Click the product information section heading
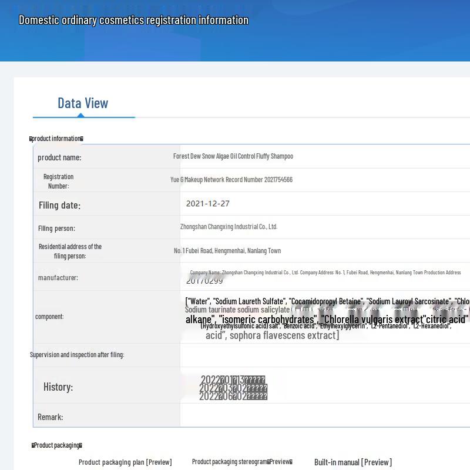The image size is (470, 470). point(56,139)
